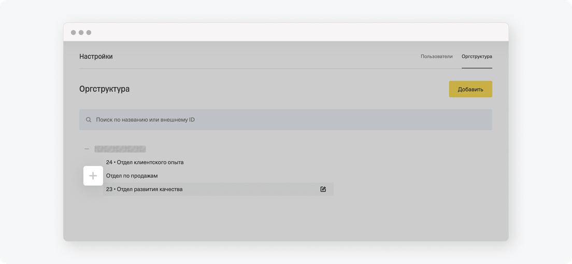The height and width of the screenshot is (264, 572).
Task: Click external ID 23 in highlighted row
Action: [109, 189]
